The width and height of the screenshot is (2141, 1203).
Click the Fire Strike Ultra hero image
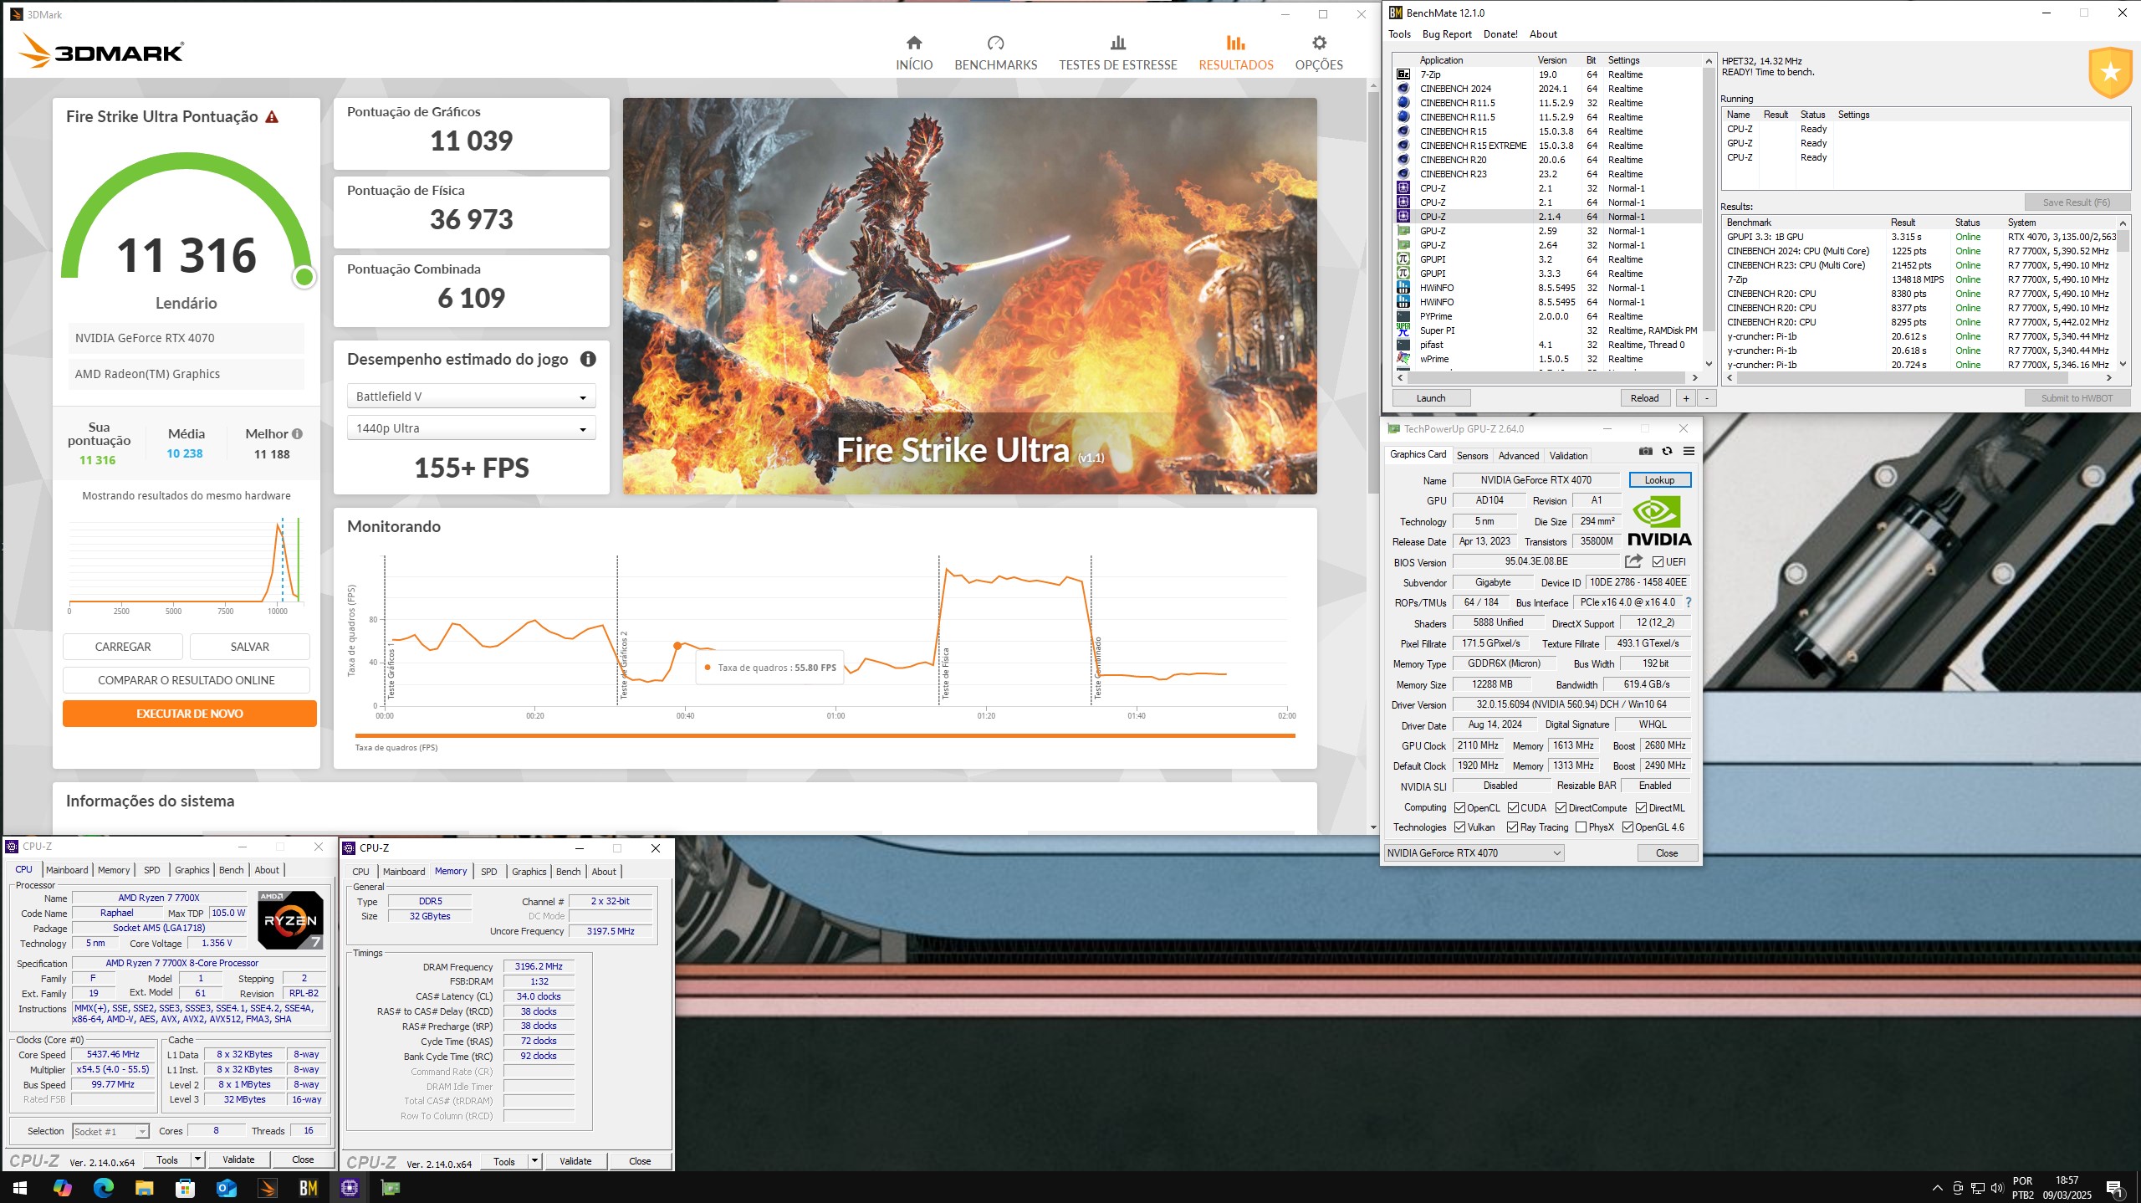(x=969, y=296)
